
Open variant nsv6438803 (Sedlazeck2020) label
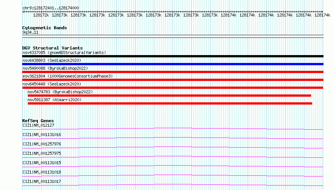[52, 60]
